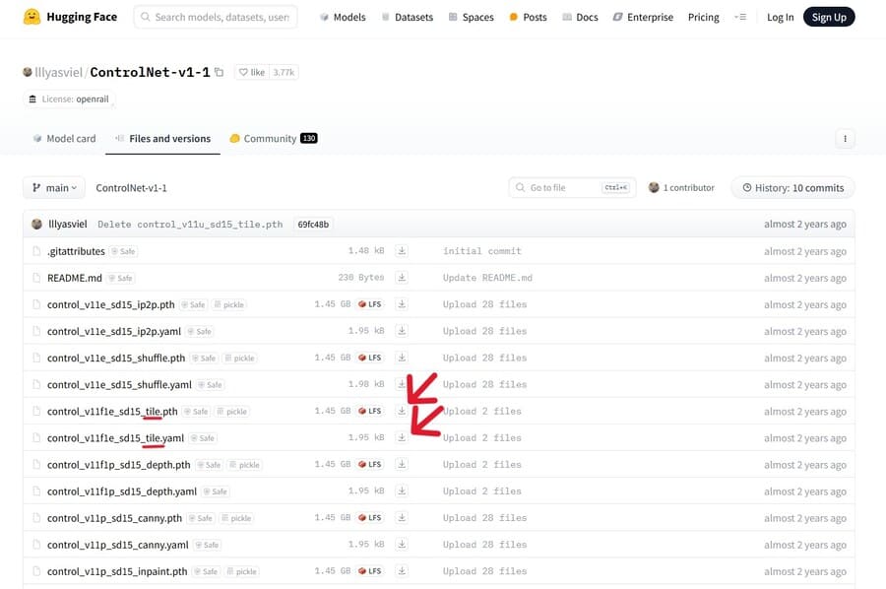Click the Log In link
Viewport: 886px width, 589px height.
[780, 17]
